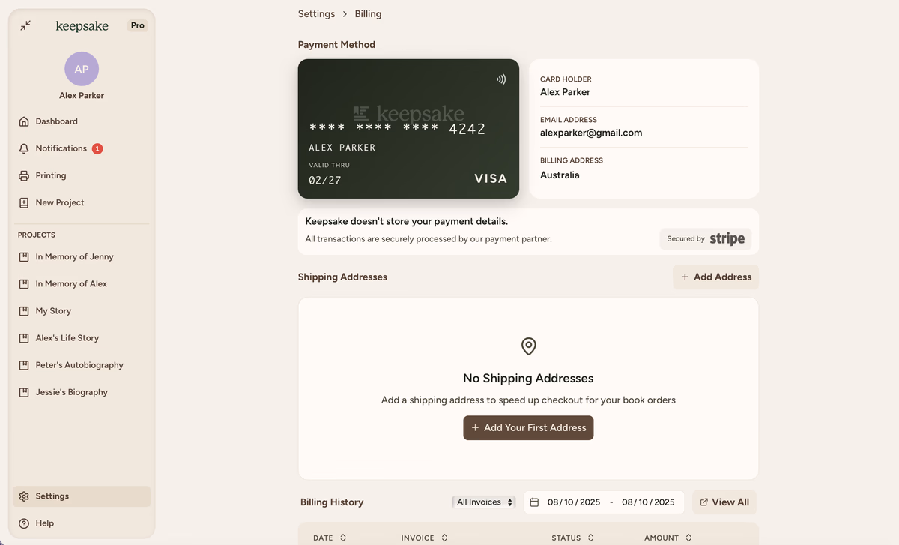The width and height of the screenshot is (899, 545).
Task: Sort billing history by Amount column
Action: pyautogui.click(x=668, y=538)
